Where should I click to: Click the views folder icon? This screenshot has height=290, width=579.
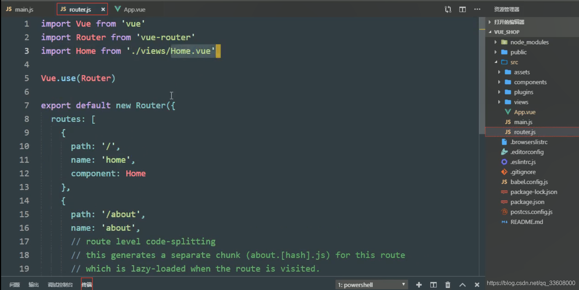508,102
